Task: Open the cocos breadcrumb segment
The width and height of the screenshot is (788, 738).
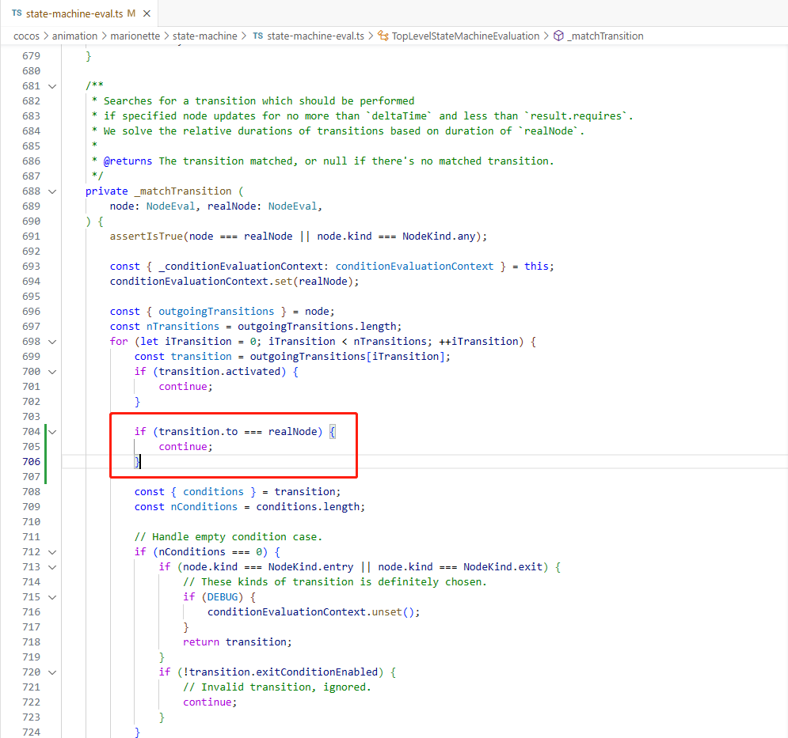Action: pyautogui.click(x=26, y=36)
